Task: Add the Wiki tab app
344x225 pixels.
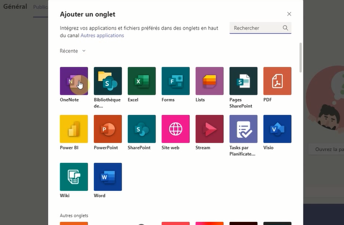Action: (74, 177)
